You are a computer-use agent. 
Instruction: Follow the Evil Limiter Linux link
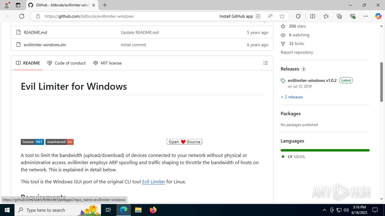(153, 181)
